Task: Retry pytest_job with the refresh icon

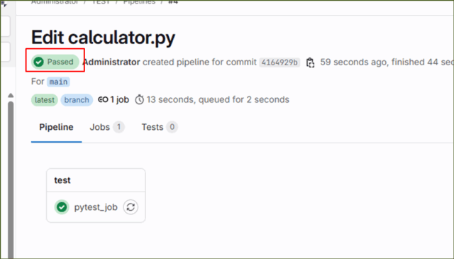Action: pos(131,207)
